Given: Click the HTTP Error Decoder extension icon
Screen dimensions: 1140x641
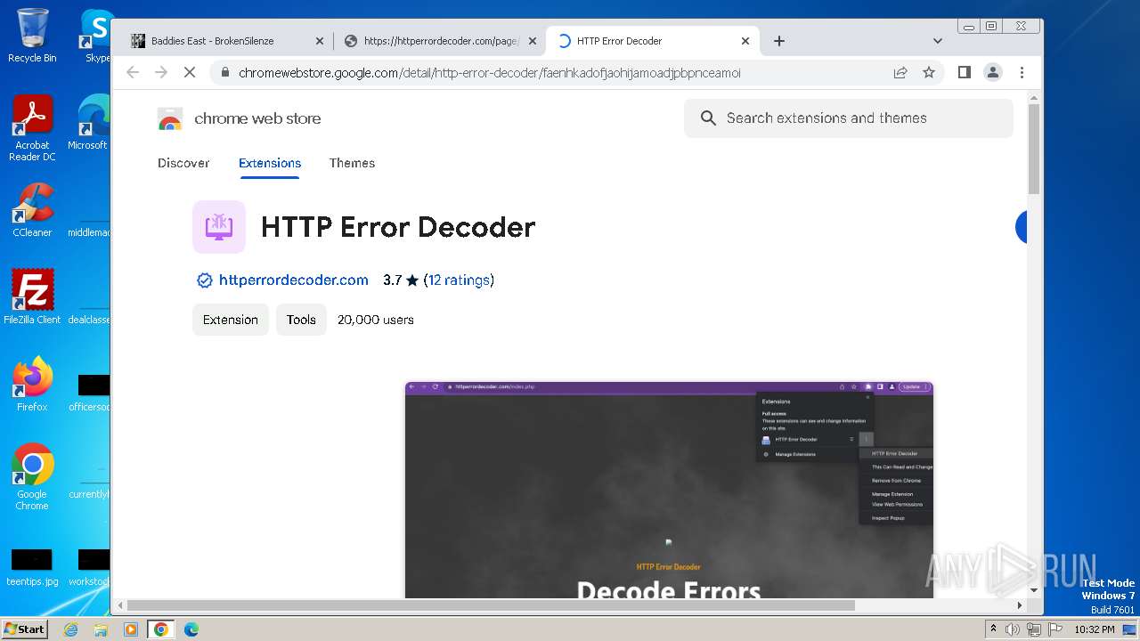Looking at the screenshot, I should [219, 227].
